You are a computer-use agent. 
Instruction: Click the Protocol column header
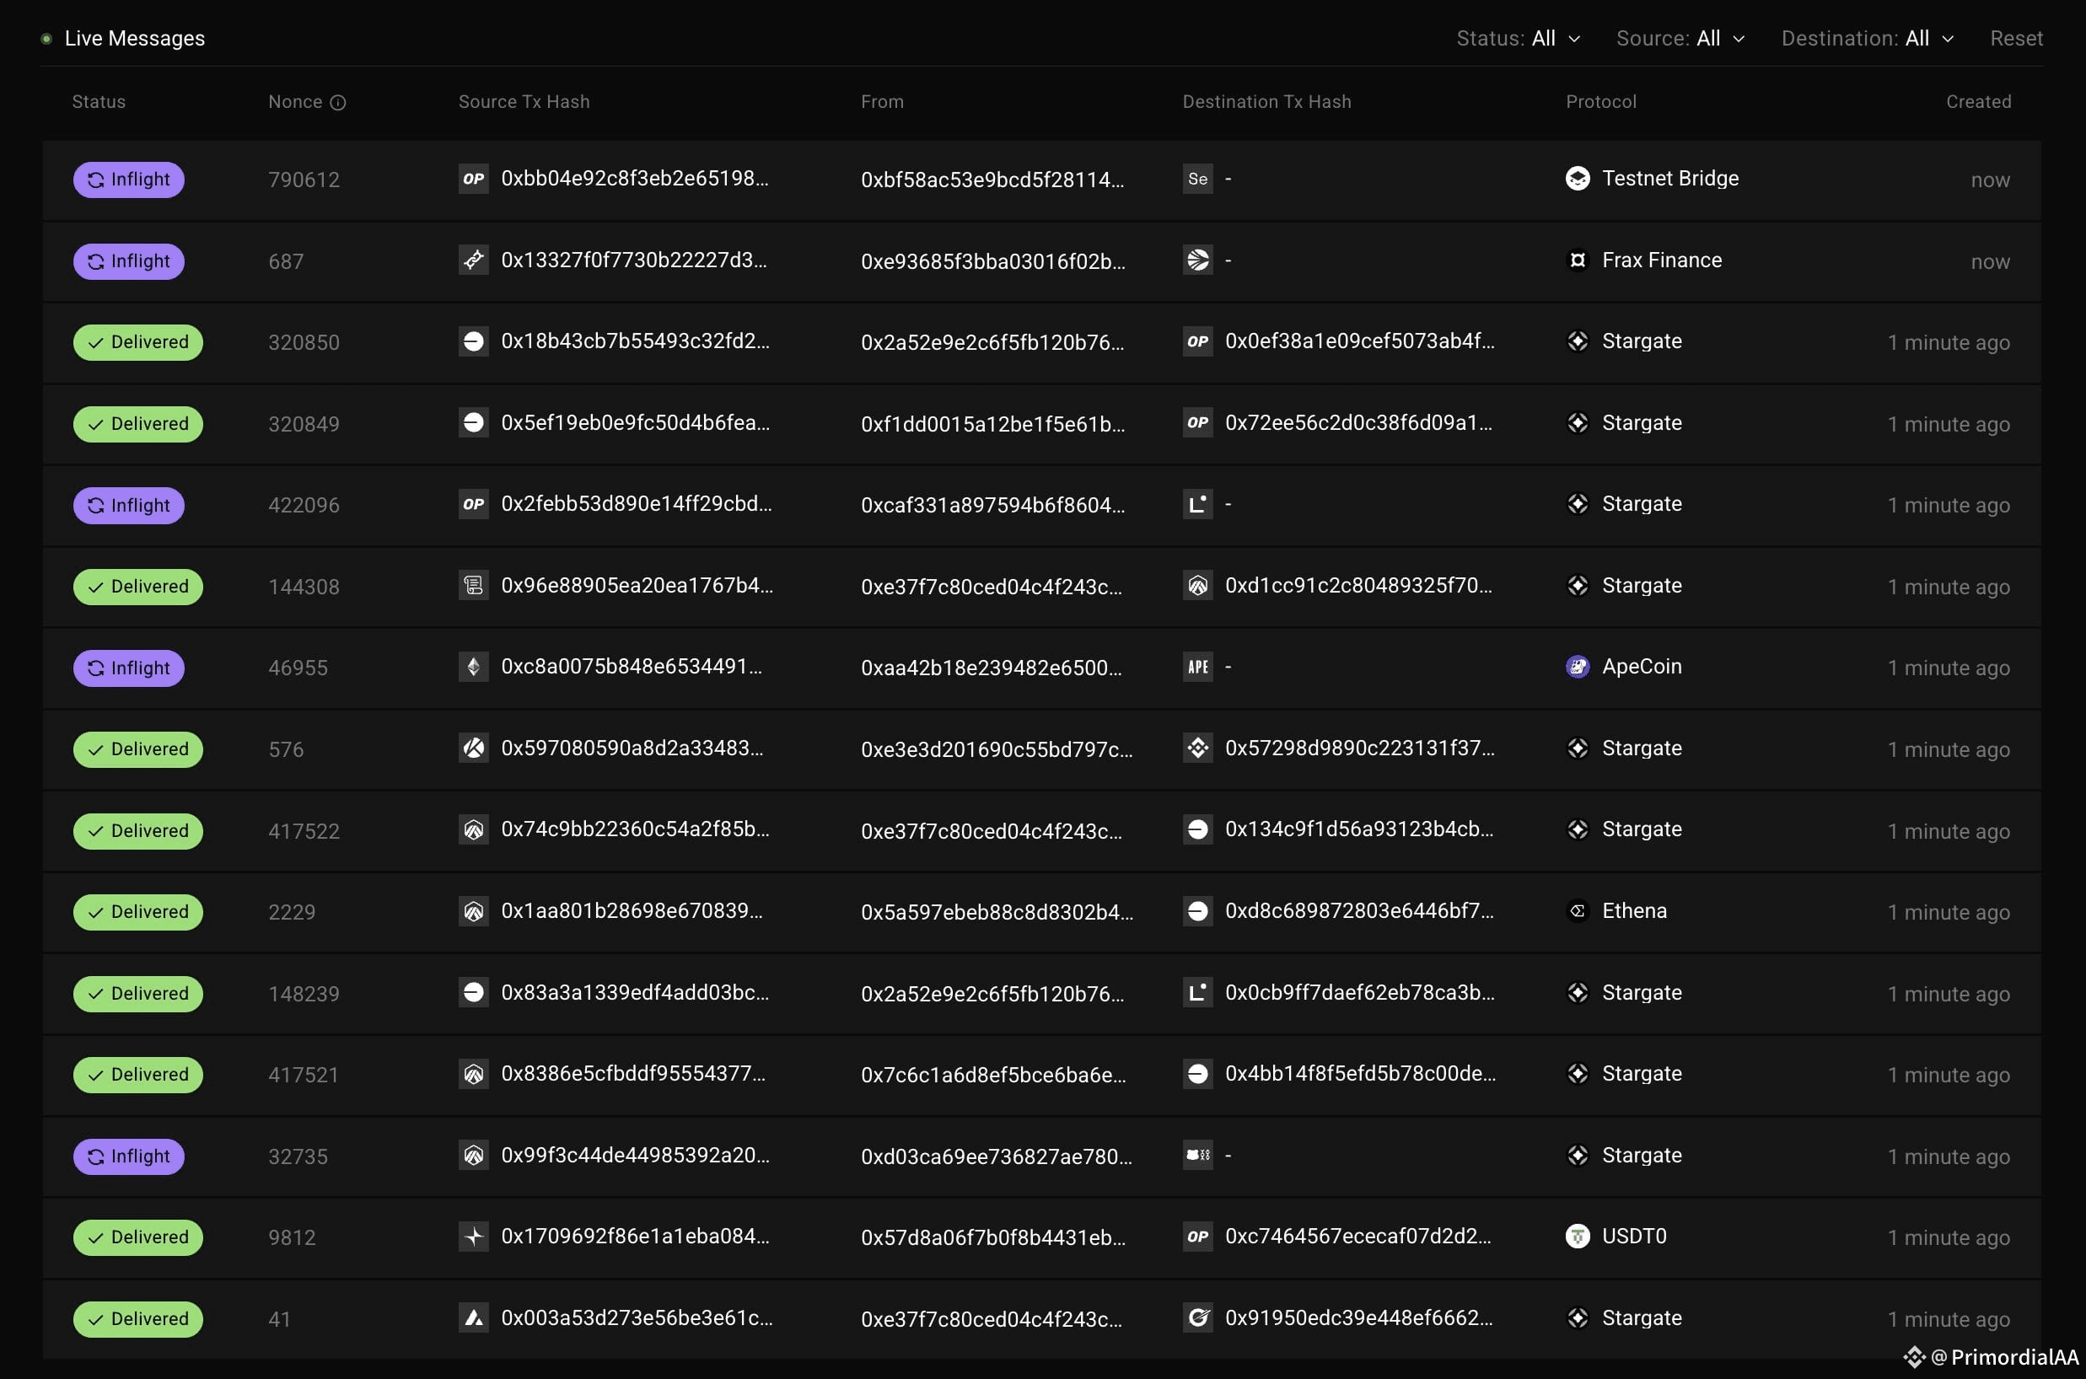[1601, 102]
